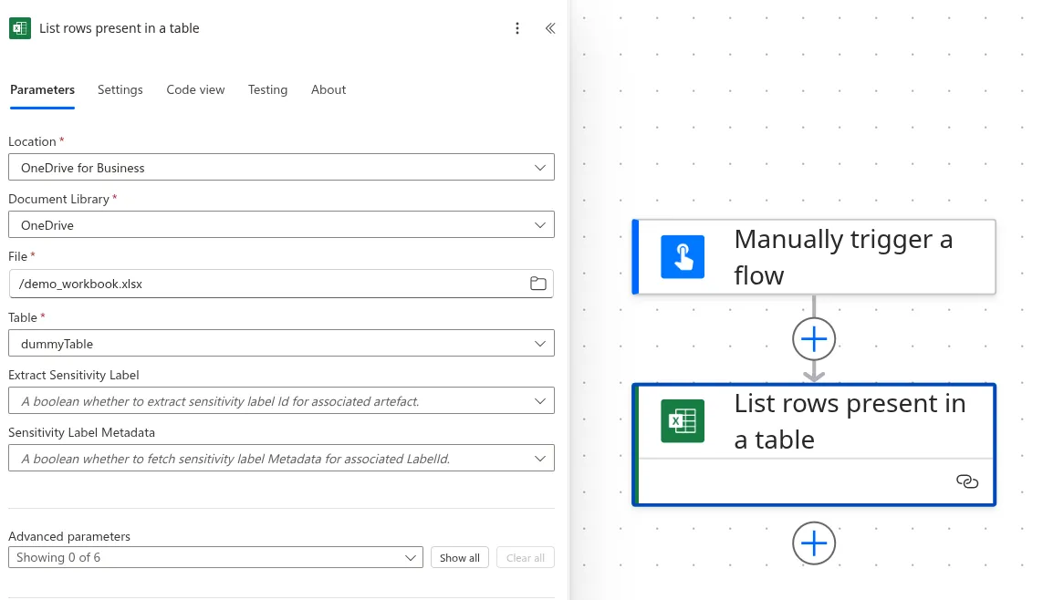
Task: Collapse the action pane with the double chevron
Action: [x=549, y=28]
